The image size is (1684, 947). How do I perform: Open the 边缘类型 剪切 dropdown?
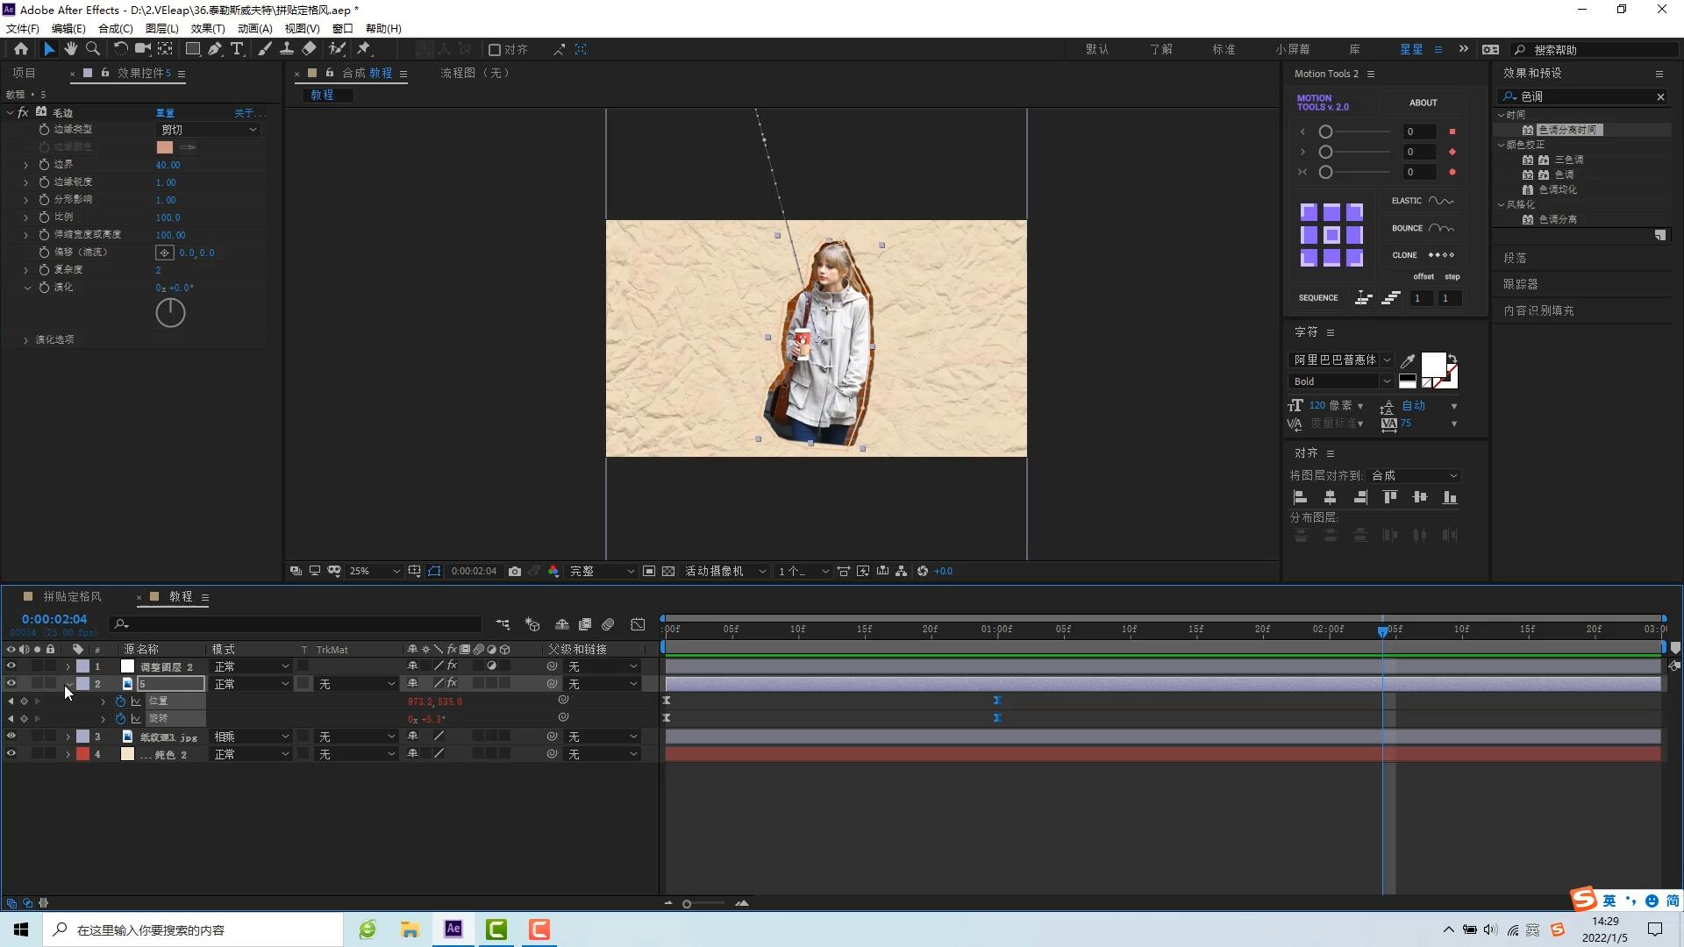click(x=208, y=130)
